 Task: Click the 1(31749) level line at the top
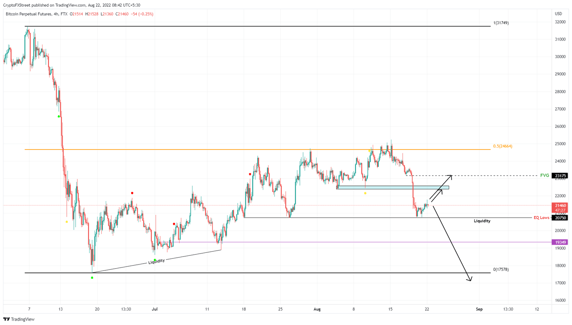261,26
